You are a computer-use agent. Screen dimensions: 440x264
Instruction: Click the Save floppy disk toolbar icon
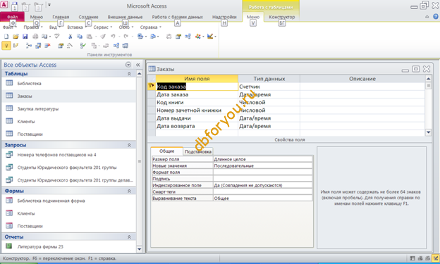coord(25,37)
